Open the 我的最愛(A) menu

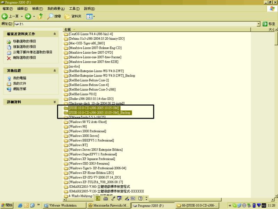tap(56, 8)
